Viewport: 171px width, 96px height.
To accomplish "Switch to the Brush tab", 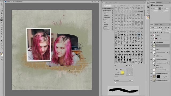I will pos(103,3).
